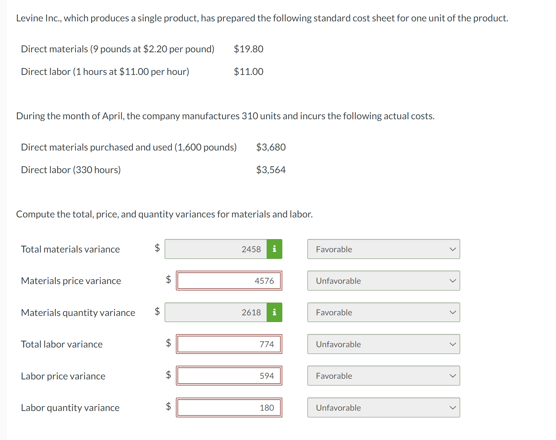Click the labor price variance input field
Screen dimensions: 556x440
tap(229, 376)
